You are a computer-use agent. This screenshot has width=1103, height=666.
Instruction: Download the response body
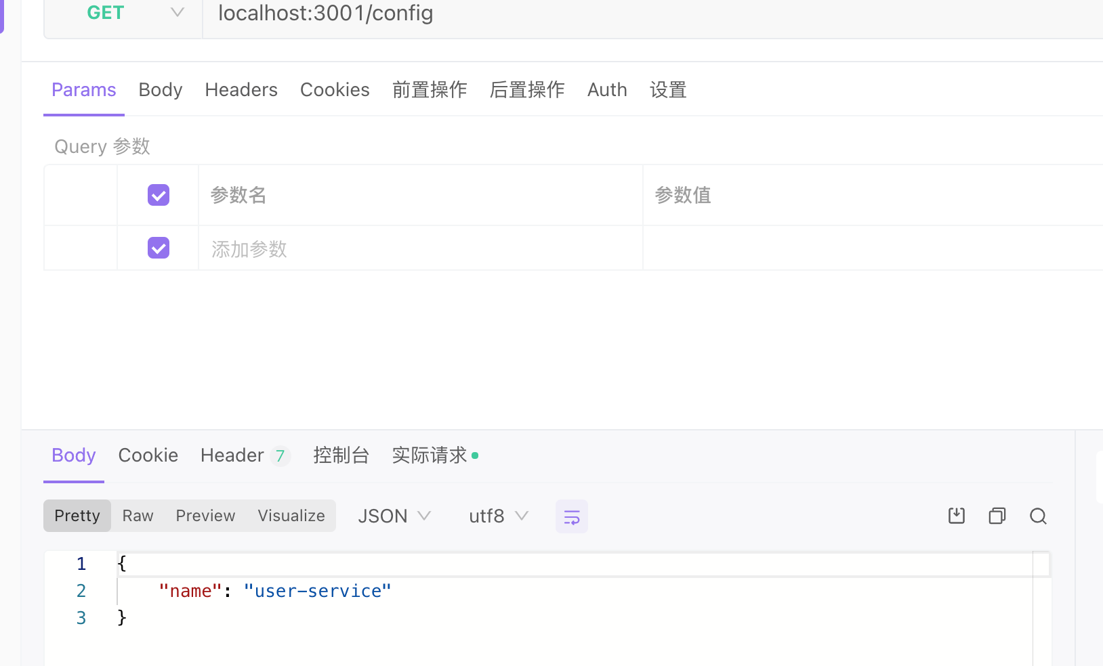[956, 516]
